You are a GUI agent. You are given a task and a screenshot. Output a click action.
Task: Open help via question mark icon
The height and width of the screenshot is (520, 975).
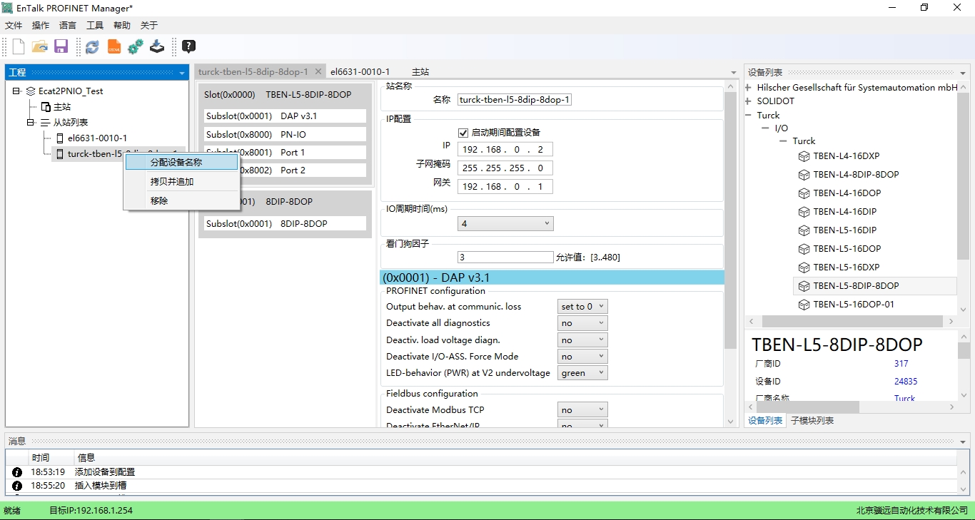188,47
